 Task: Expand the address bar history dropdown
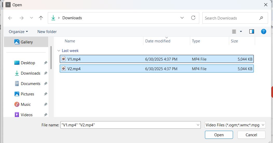tap(182, 18)
